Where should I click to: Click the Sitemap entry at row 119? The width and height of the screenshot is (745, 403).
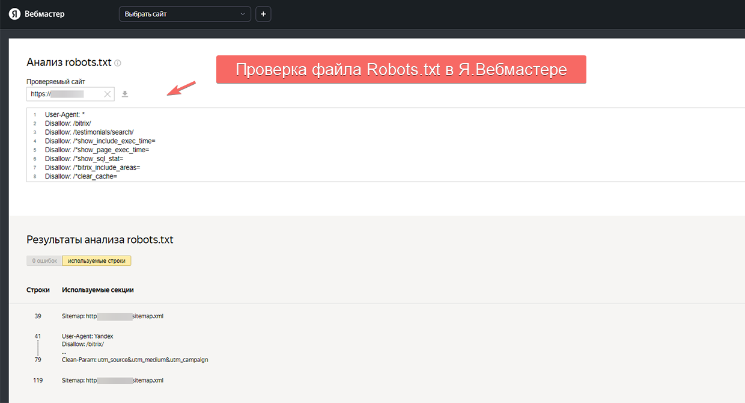[x=112, y=380]
